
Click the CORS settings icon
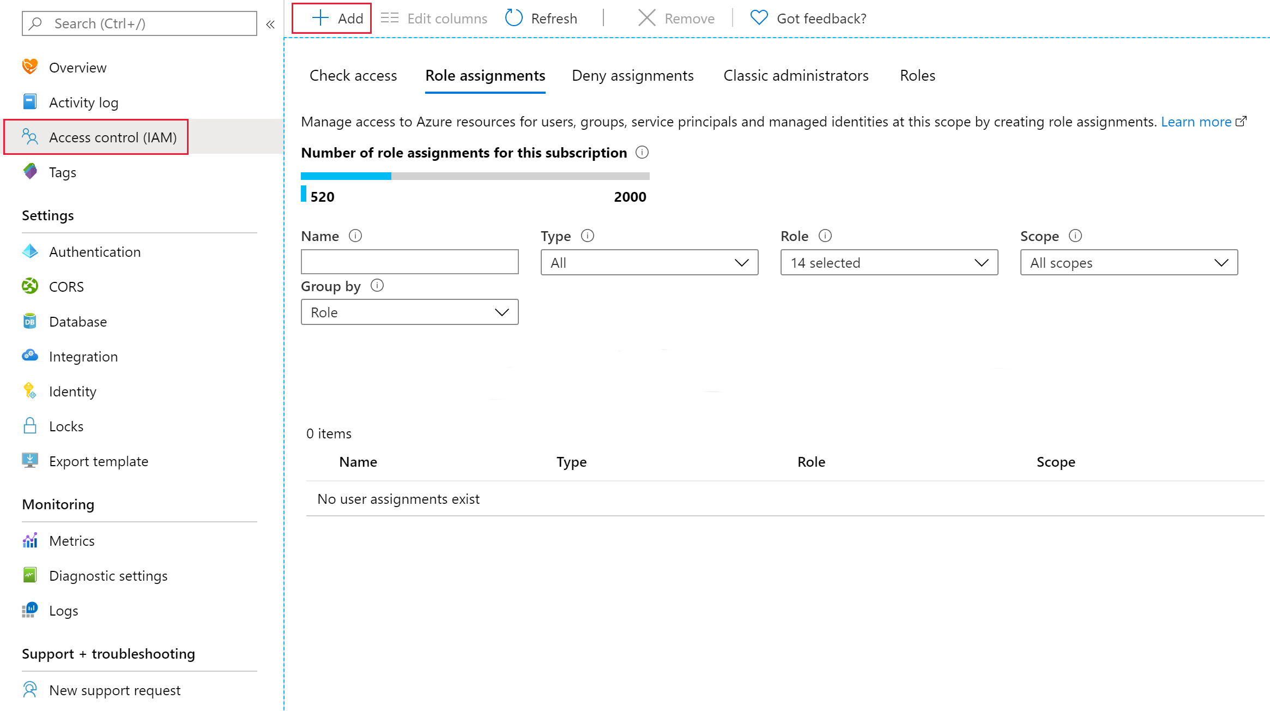pos(31,286)
